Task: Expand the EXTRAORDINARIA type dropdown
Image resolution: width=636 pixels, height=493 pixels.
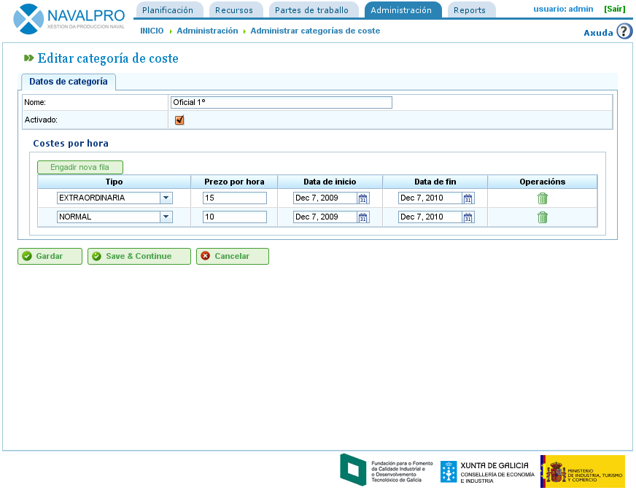Action: point(166,198)
